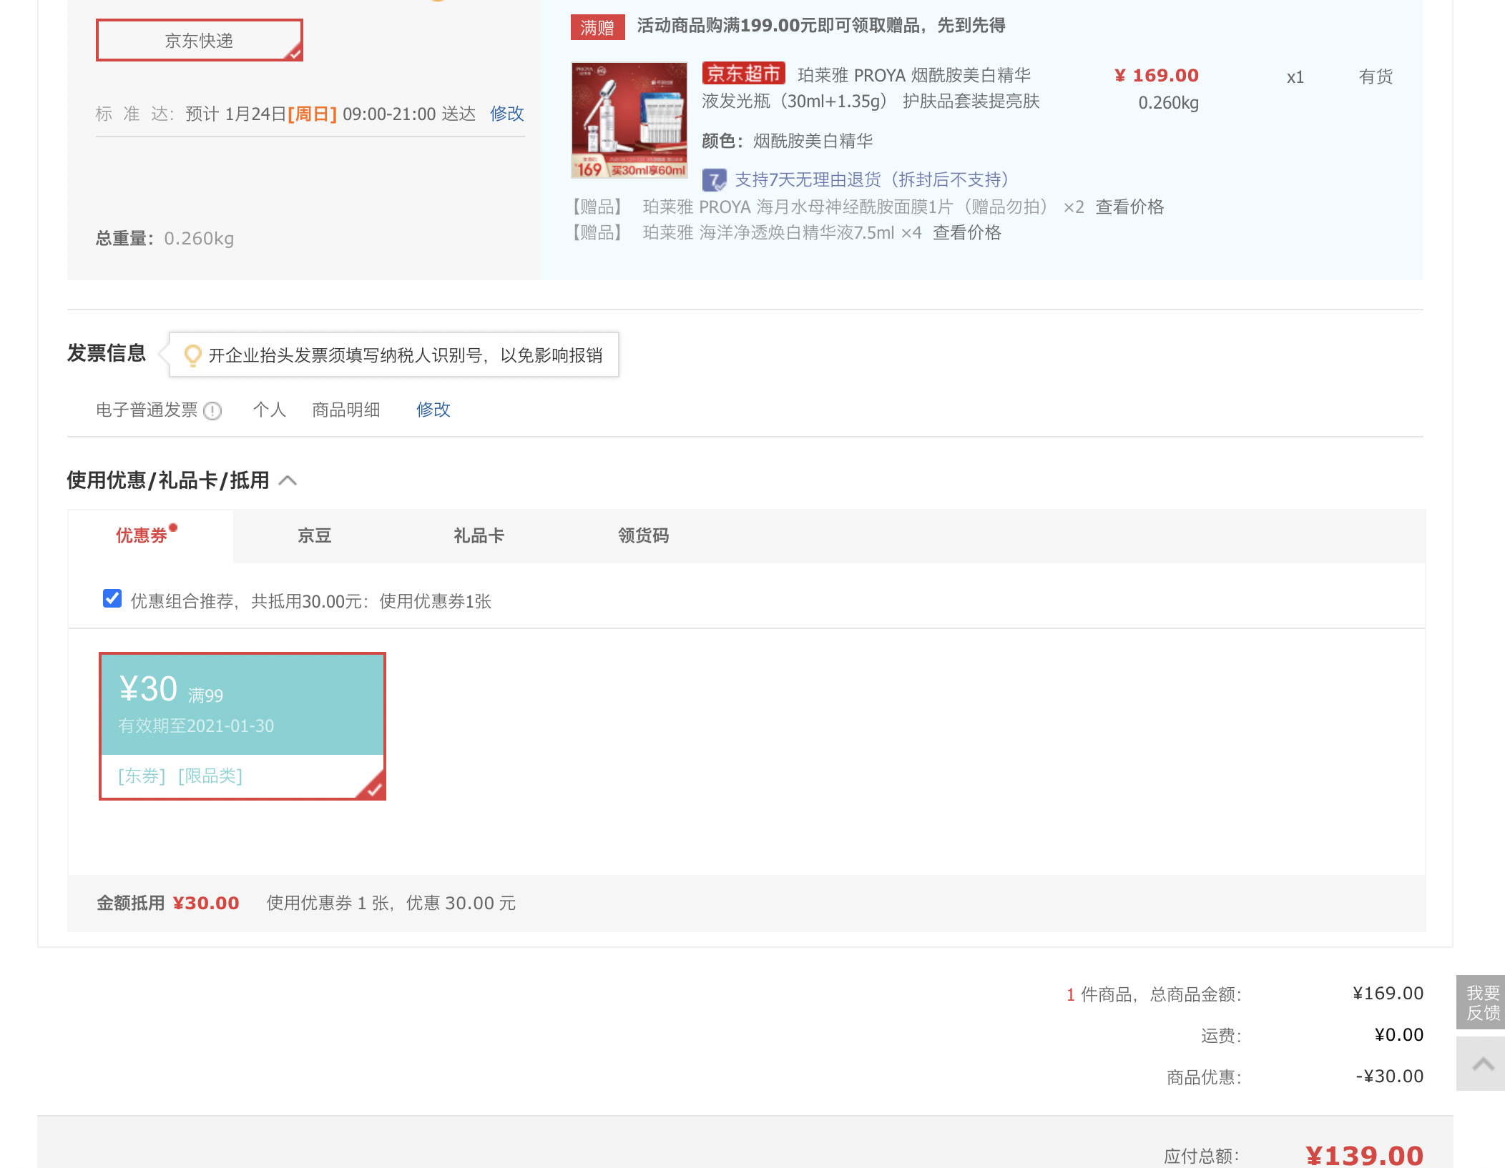The width and height of the screenshot is (1505, 1168).
Task: Click the 满赠 promotion tag
Action: [597, 27]
